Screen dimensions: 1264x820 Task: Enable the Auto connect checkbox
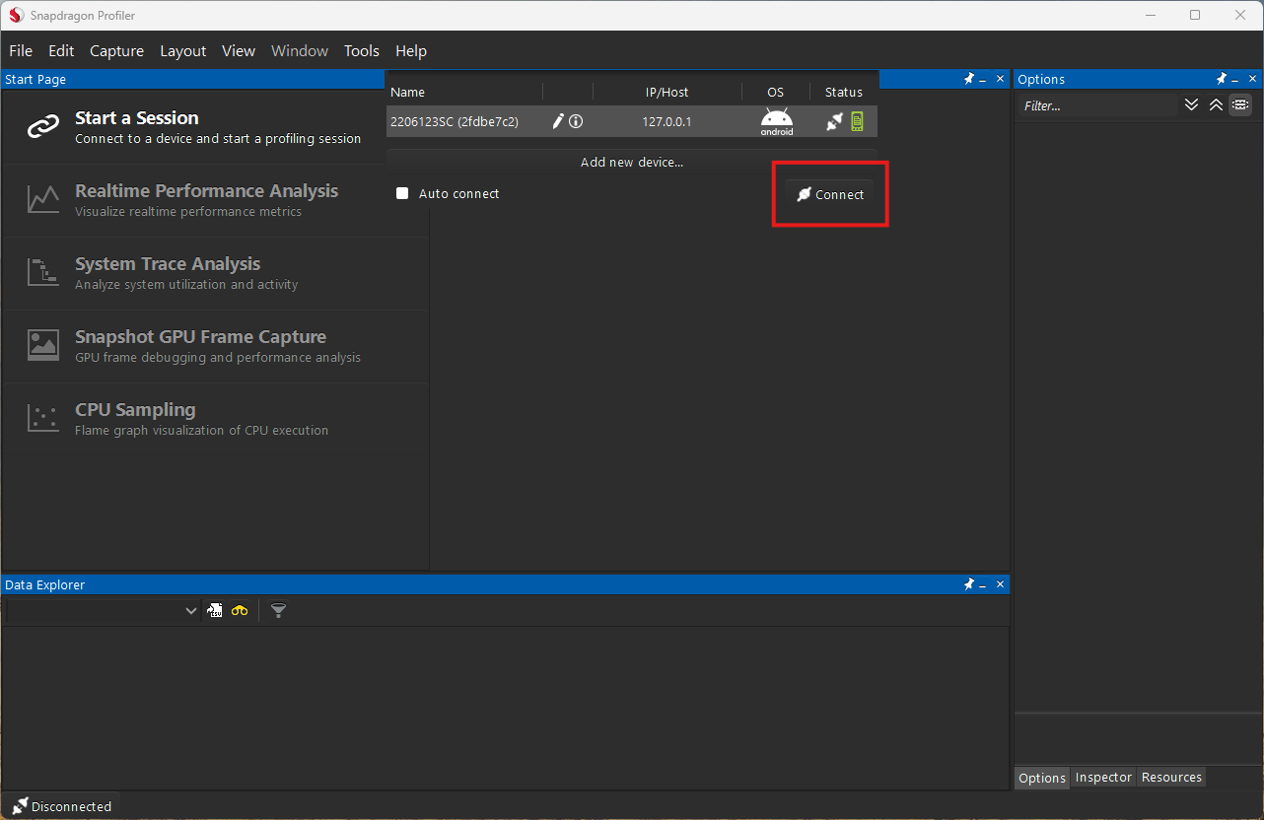(x=402, y=193)
